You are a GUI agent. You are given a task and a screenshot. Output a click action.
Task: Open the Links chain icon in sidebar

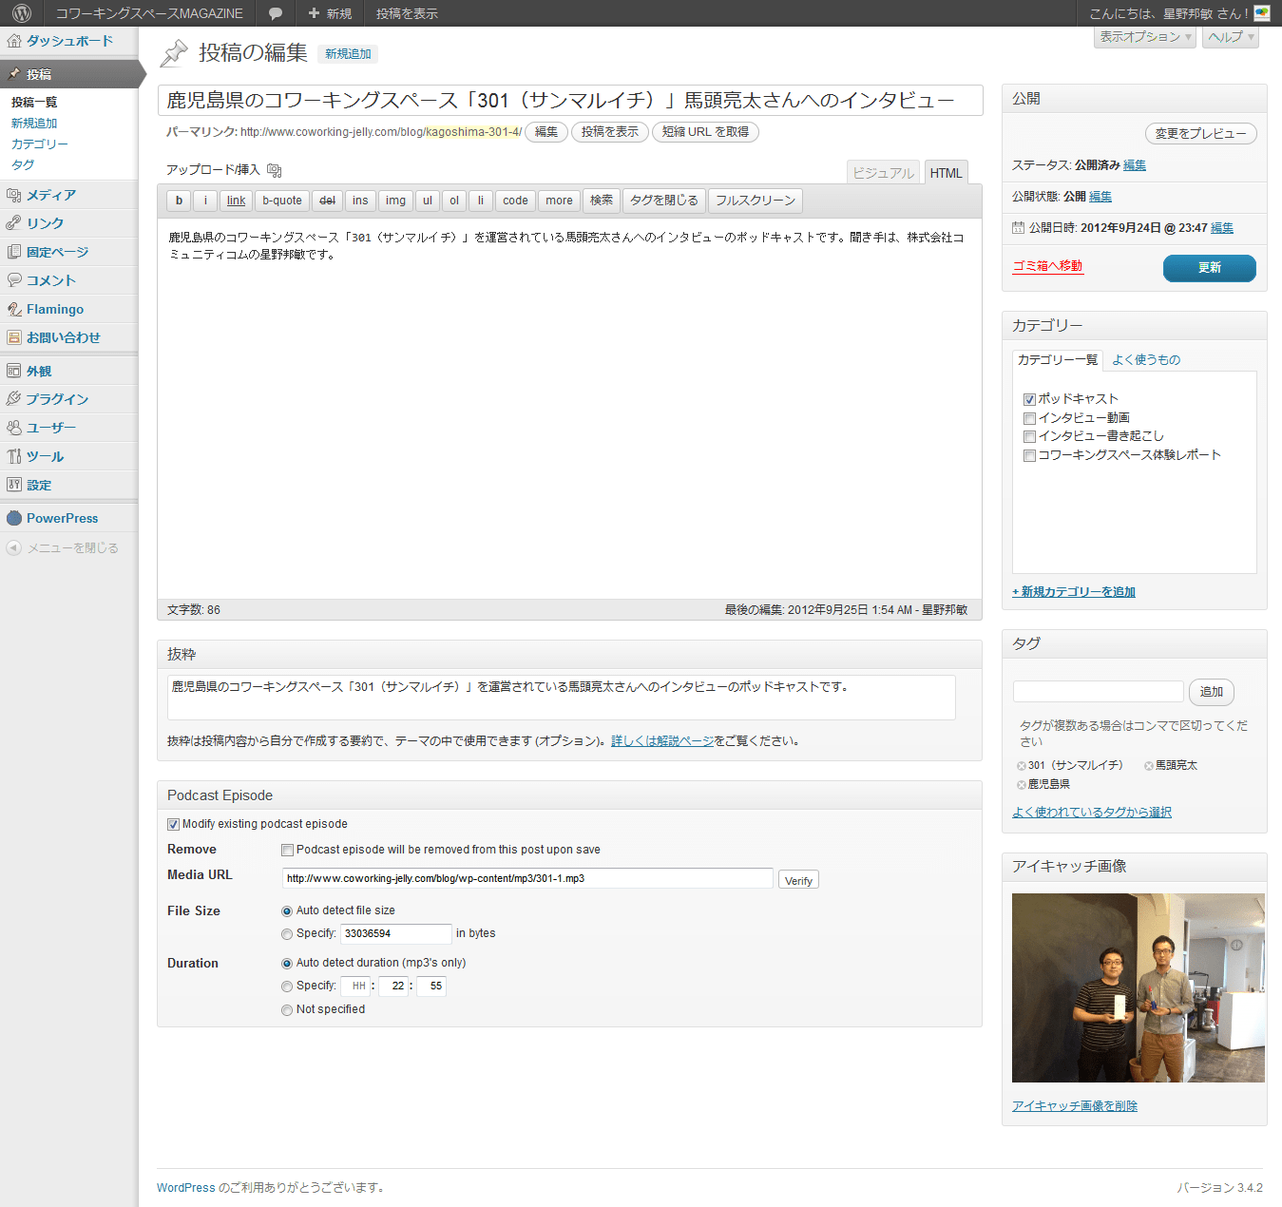(14, 223)
